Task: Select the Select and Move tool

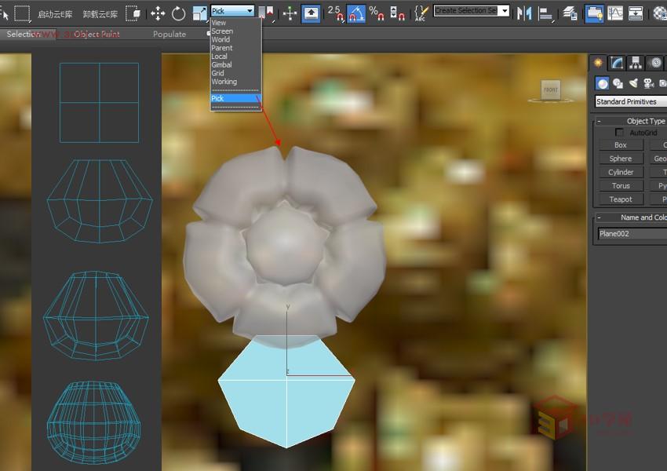Action: coord(159,12)
